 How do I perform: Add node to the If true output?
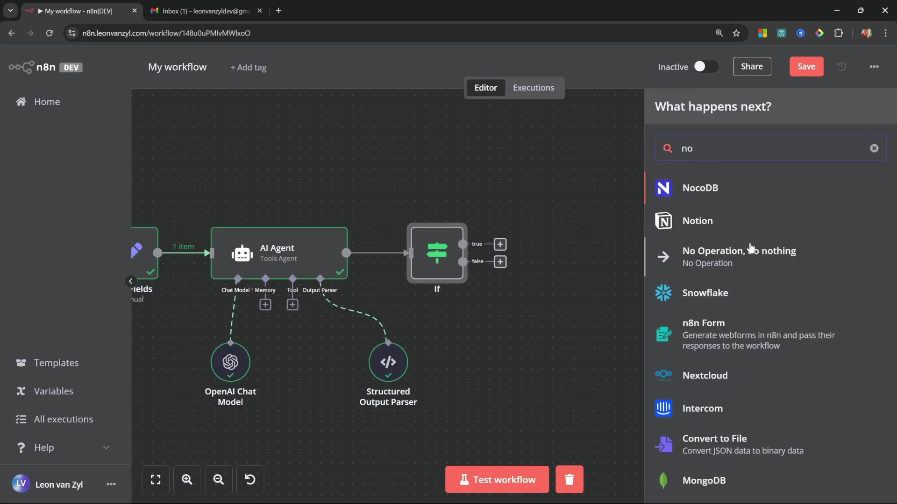(500, 244)
